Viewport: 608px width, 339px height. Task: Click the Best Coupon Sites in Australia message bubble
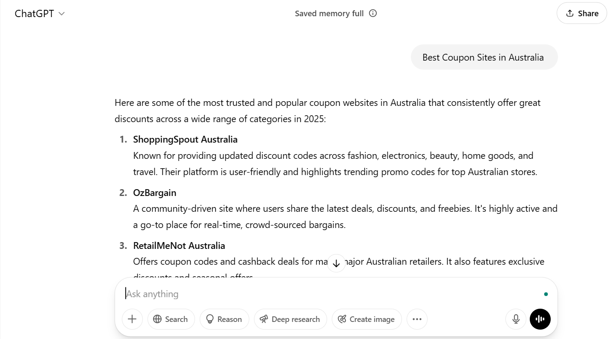click(x=484, y=57)
